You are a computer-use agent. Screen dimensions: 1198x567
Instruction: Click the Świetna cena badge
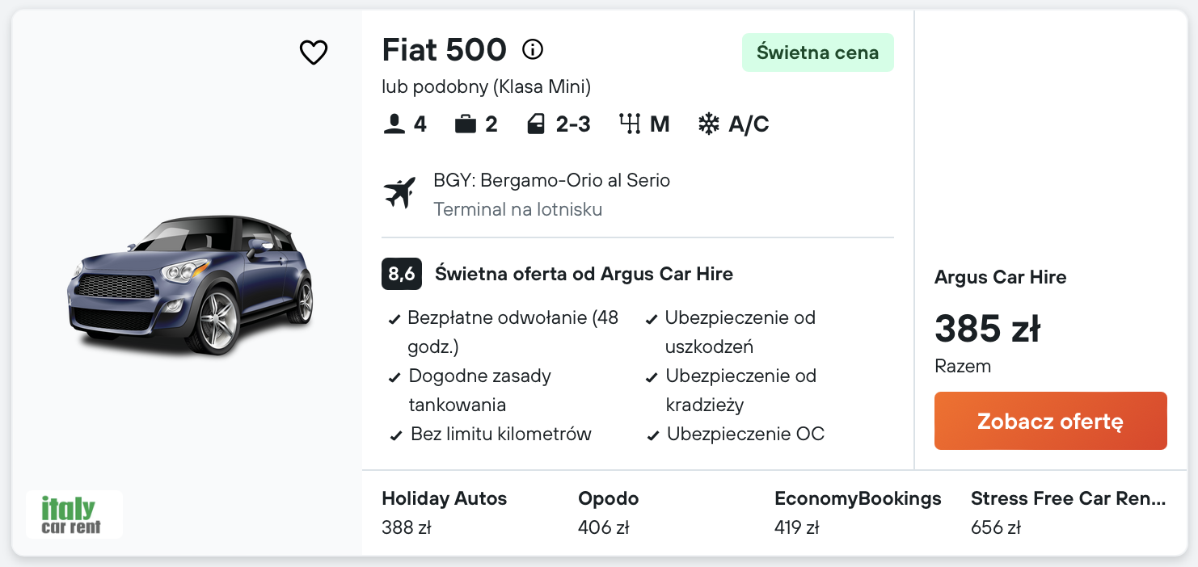tap(817, 52)
